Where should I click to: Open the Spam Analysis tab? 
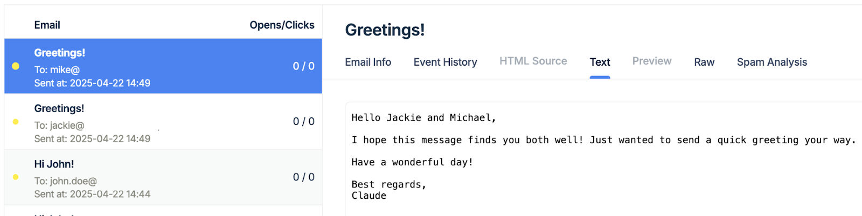click(x=772, y=62)
